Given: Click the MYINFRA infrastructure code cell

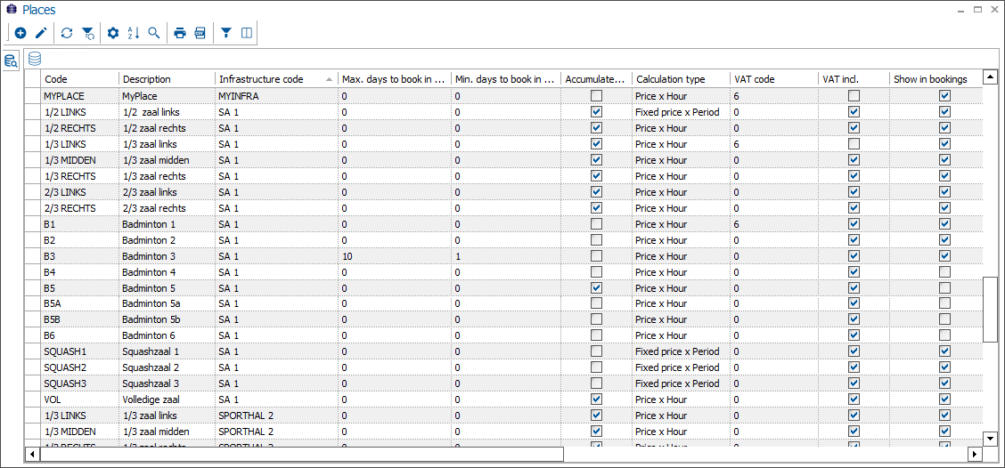Looking at the screenshot, I should click(x=277, y=96).
